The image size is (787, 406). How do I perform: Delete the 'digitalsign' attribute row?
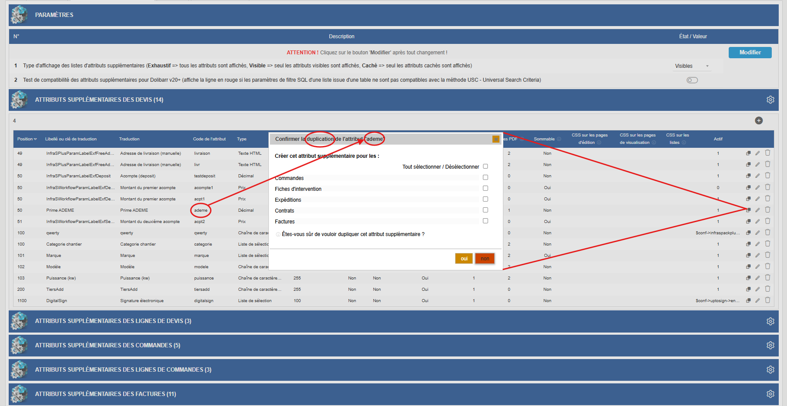767,300
